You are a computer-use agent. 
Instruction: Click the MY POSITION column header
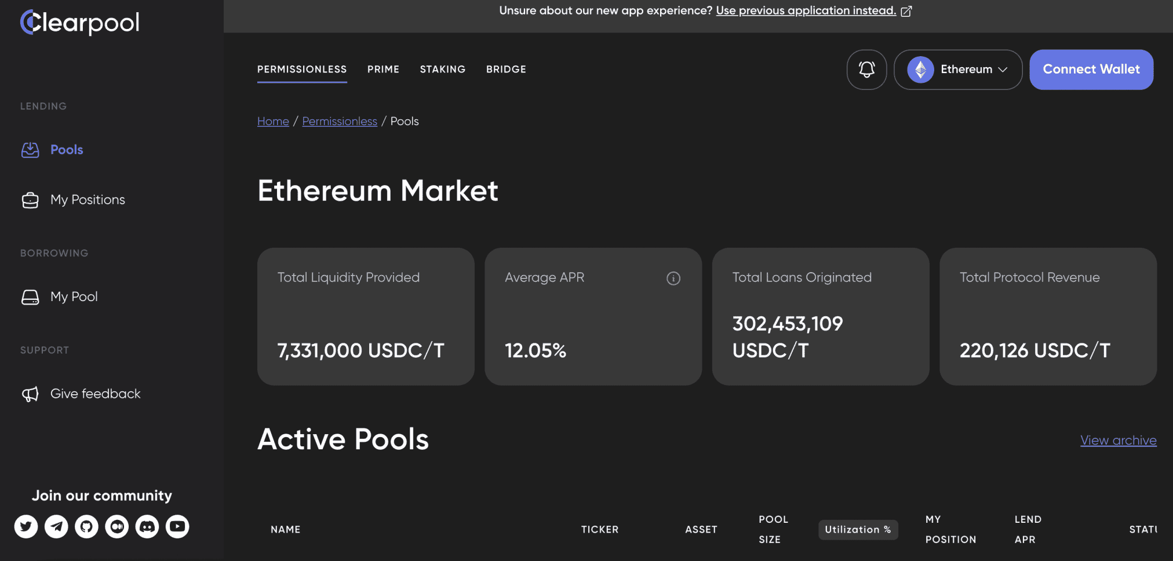click(x=951, y=529)
